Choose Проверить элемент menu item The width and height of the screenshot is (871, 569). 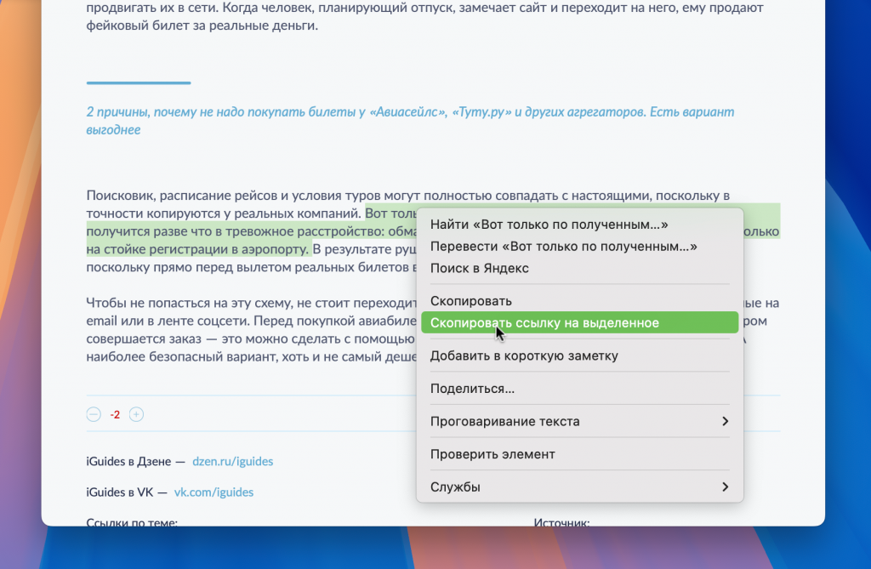click(x=579, y=454)
